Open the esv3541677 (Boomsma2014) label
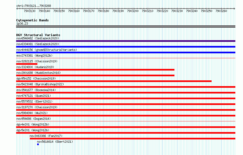Viewport: 243px width, 155px height. [36, 90]
